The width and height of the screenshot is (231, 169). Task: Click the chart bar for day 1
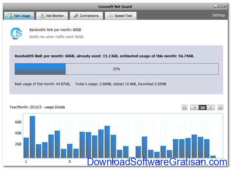tap(26, 148)
